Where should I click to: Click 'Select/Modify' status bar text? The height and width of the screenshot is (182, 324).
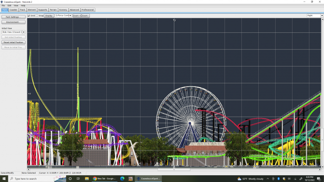(x=7, y=173)
